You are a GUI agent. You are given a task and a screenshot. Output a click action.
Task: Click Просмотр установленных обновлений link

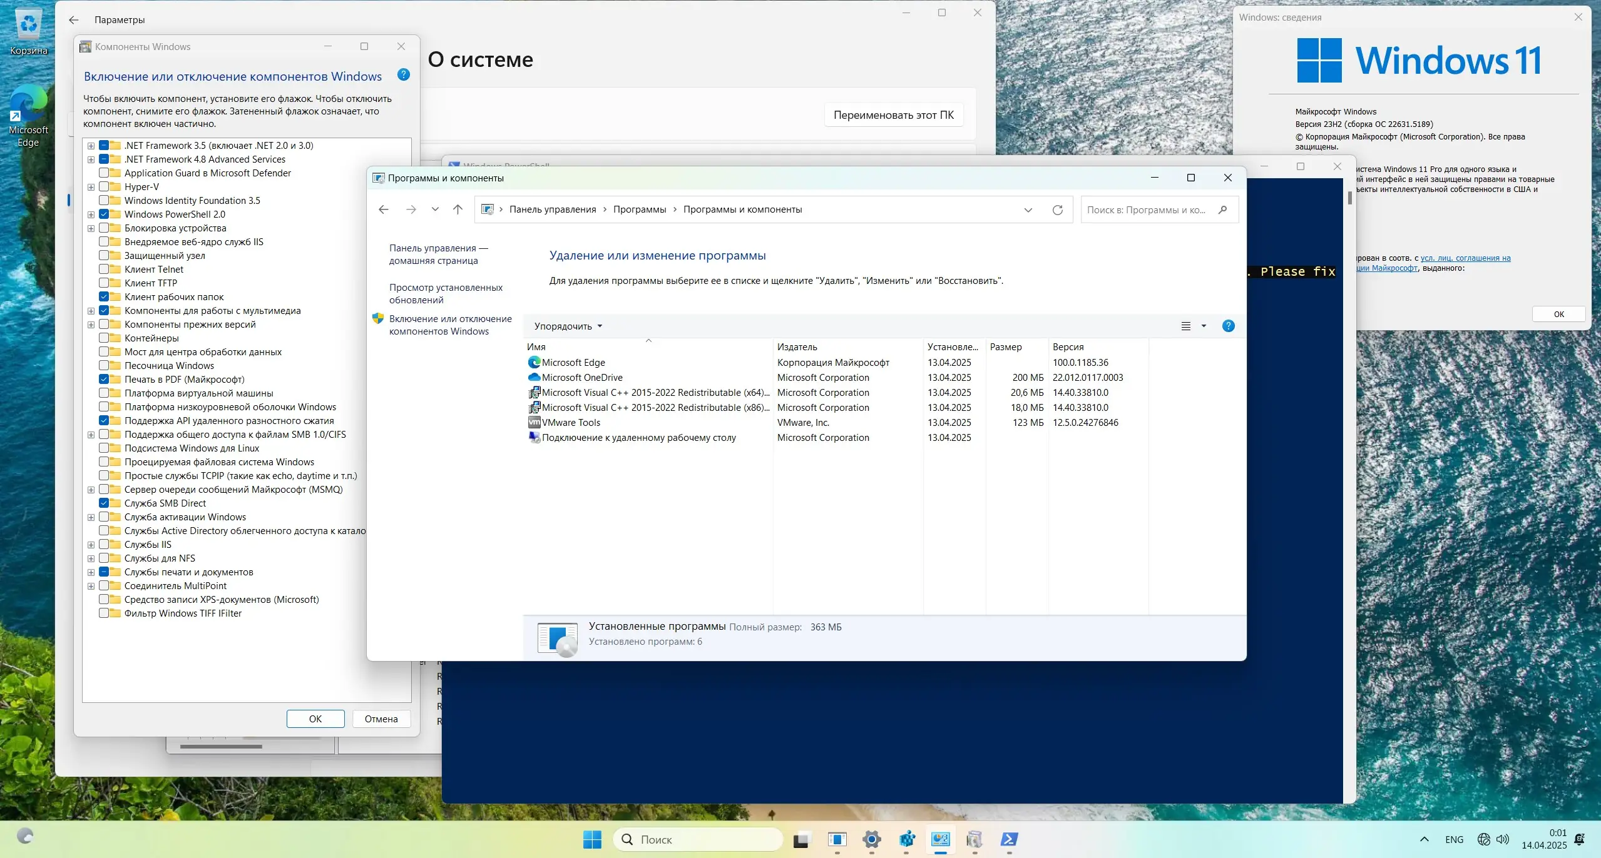coord(446,294)
